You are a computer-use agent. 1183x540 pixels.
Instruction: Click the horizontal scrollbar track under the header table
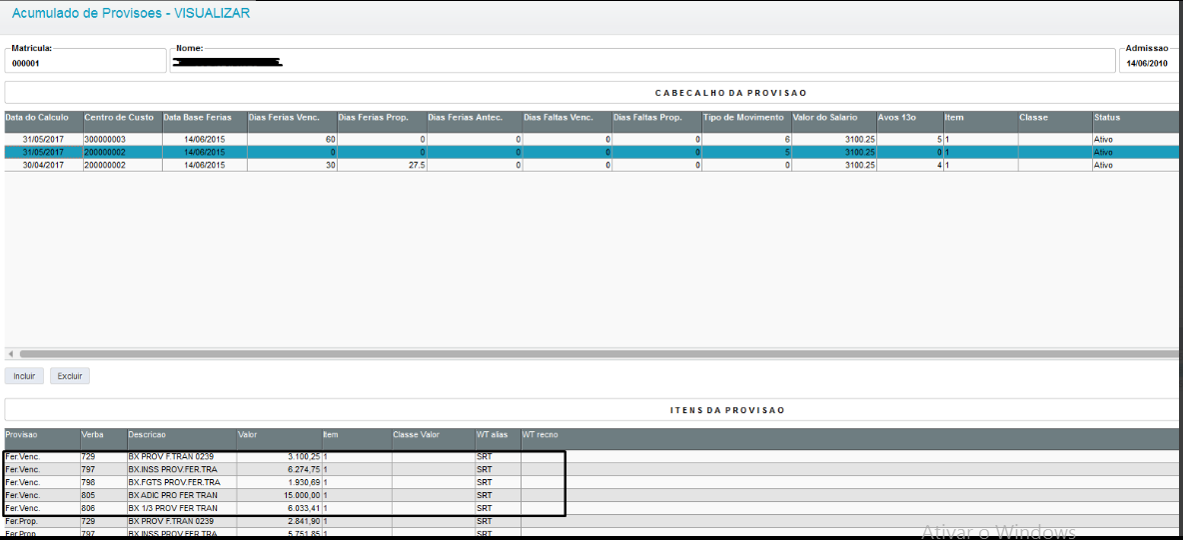tap(599, 353)
